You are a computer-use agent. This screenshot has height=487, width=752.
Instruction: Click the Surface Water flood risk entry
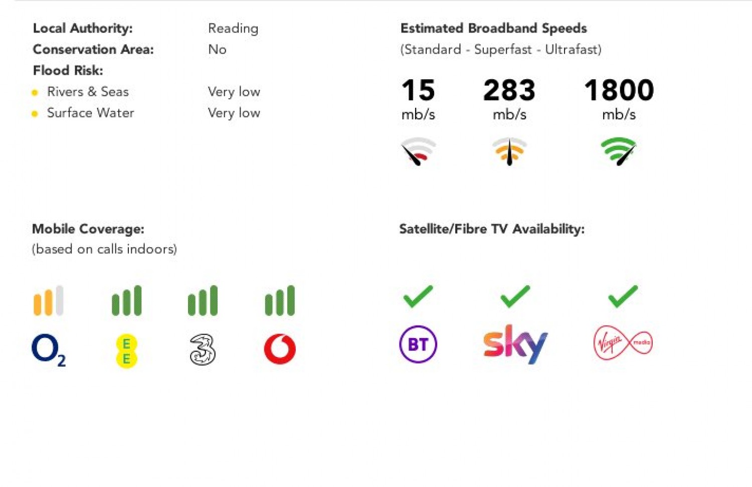(x=91, y=113)
